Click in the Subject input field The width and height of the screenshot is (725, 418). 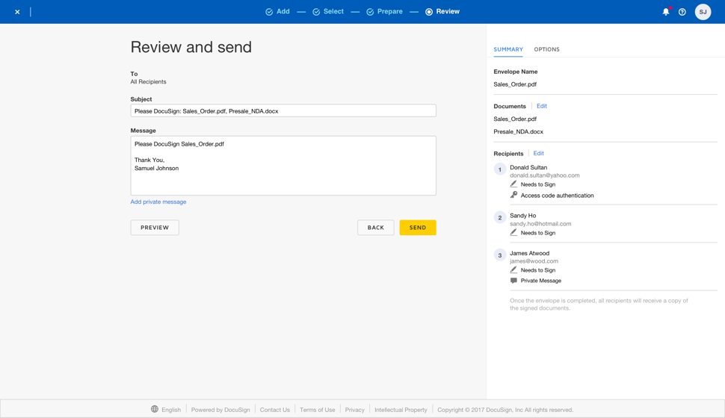(283, 111)
